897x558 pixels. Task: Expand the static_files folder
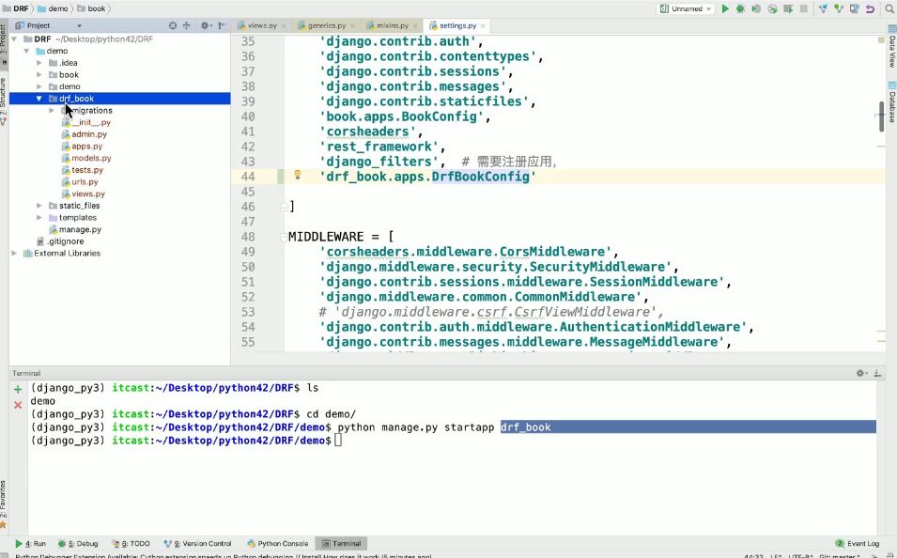pos(39,206)
